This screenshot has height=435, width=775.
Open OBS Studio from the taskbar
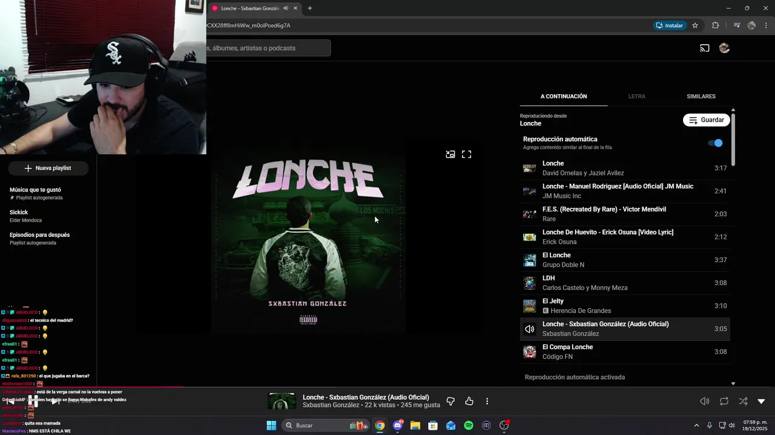(x=504, y=425)
